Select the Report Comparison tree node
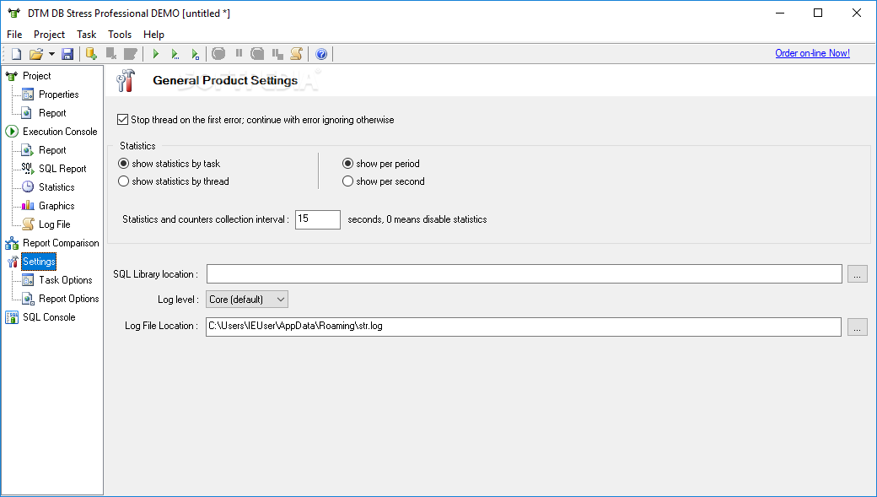 [x=61, y=243]
